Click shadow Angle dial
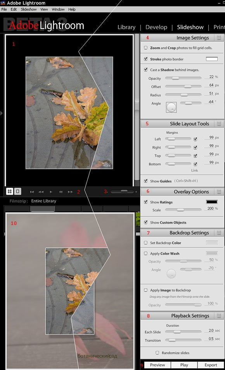The height and width of the screenshot is (370, 225). [171, 107]
